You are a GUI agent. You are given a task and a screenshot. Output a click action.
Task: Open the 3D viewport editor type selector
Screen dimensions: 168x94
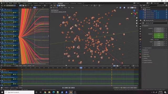click(x=51, y=5)
